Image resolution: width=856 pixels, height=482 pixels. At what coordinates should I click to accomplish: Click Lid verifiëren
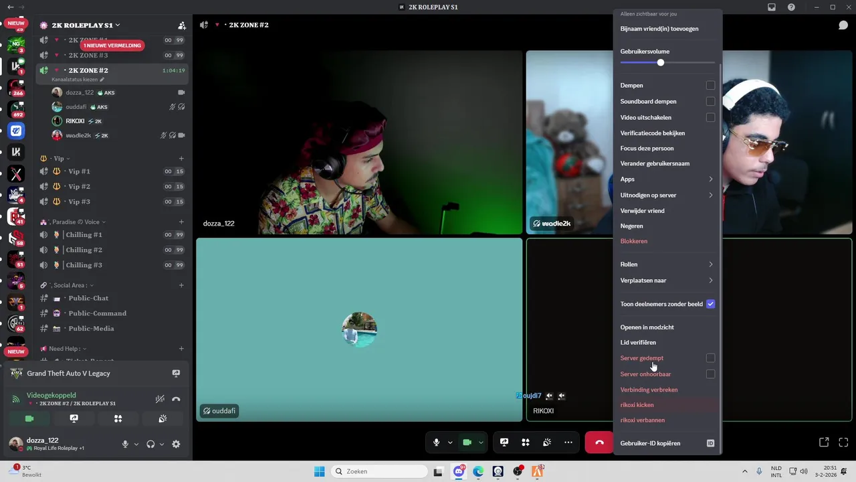[638, 343]
